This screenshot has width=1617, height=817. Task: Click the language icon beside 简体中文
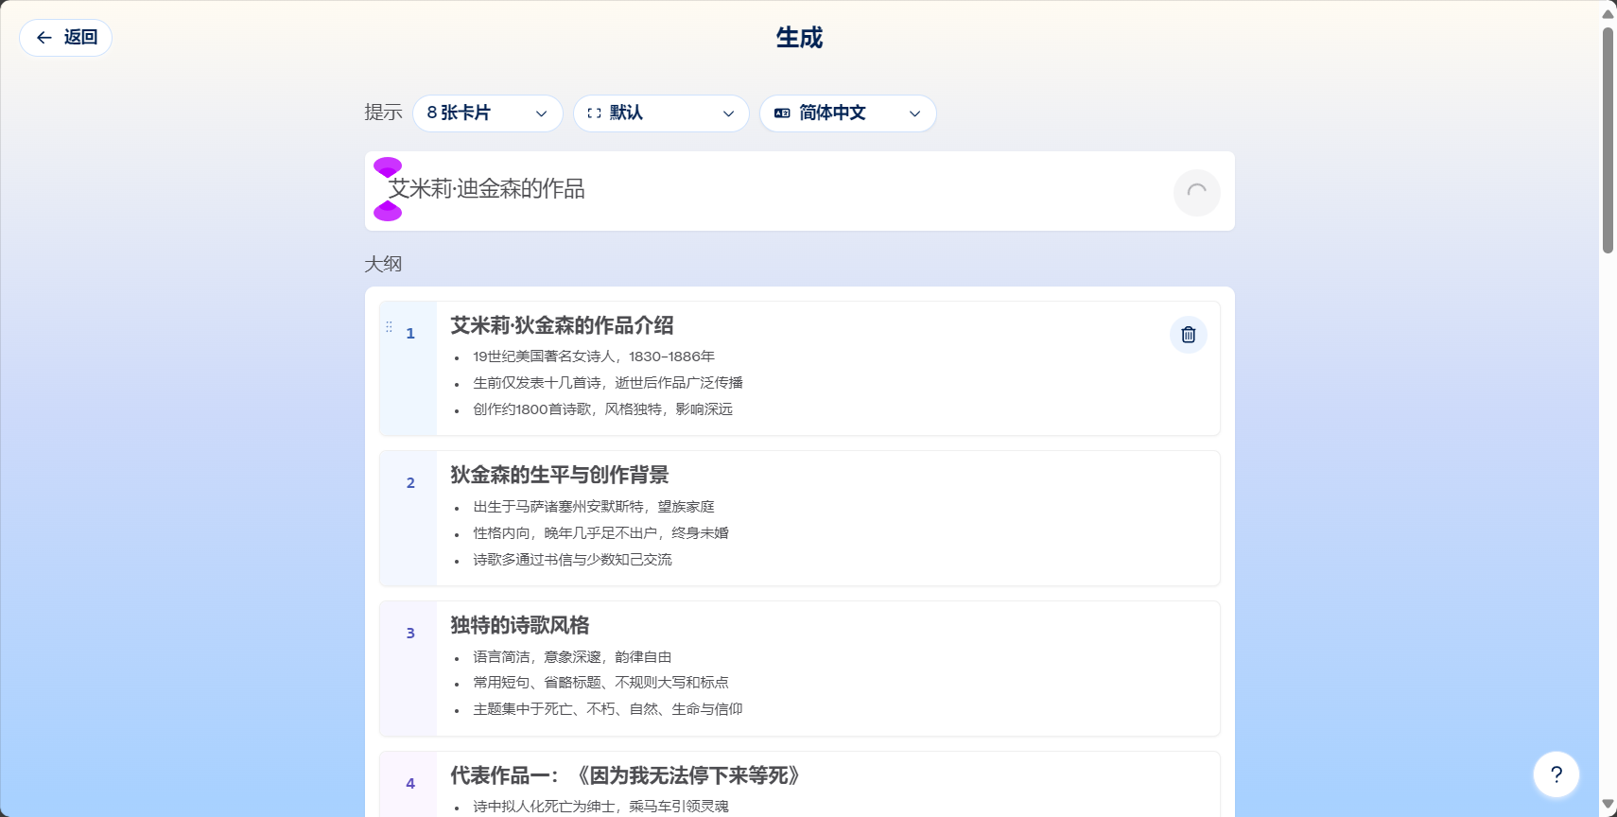point(782,113)
